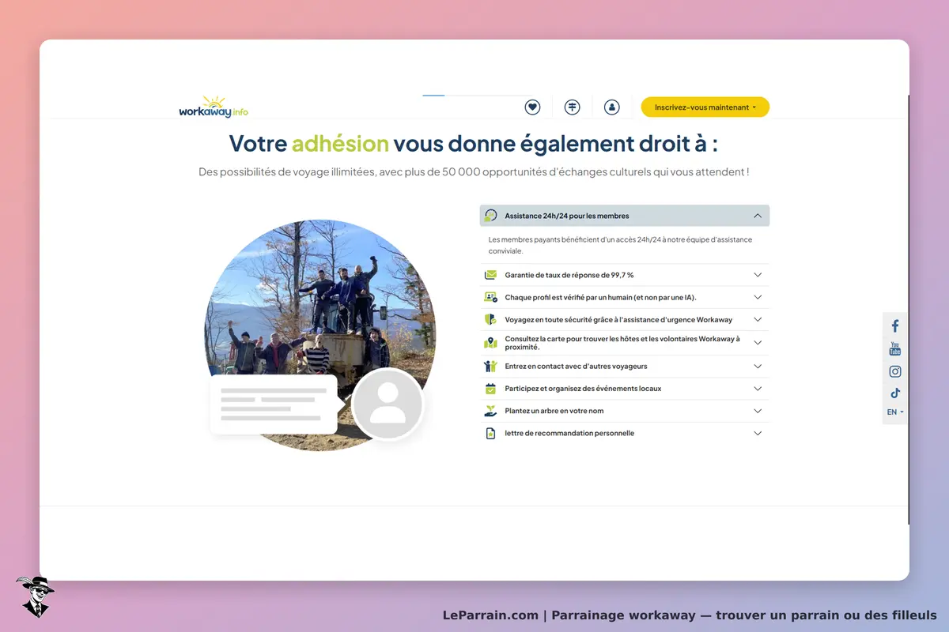The width and height of the screenshot is (949, 632).
Task: Click the gray avatar placeholder circle
Action: tap(388, 404)
